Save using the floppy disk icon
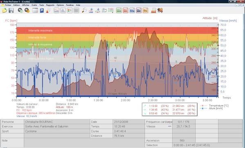This screenshot has width=245, height=148. (11, 11)
